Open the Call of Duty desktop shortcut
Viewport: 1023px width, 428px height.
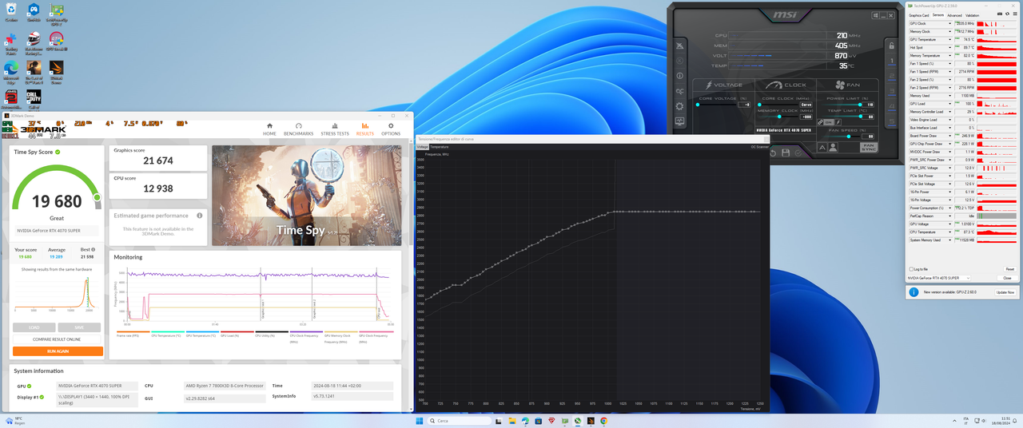pyautogui.click(x=34, y=101)
